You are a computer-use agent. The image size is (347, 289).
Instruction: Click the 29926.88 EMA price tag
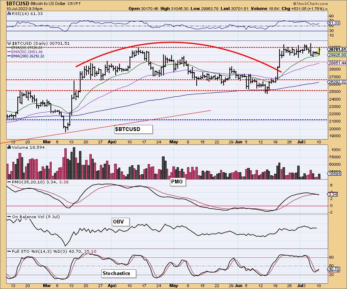click(x=337, y=55)
